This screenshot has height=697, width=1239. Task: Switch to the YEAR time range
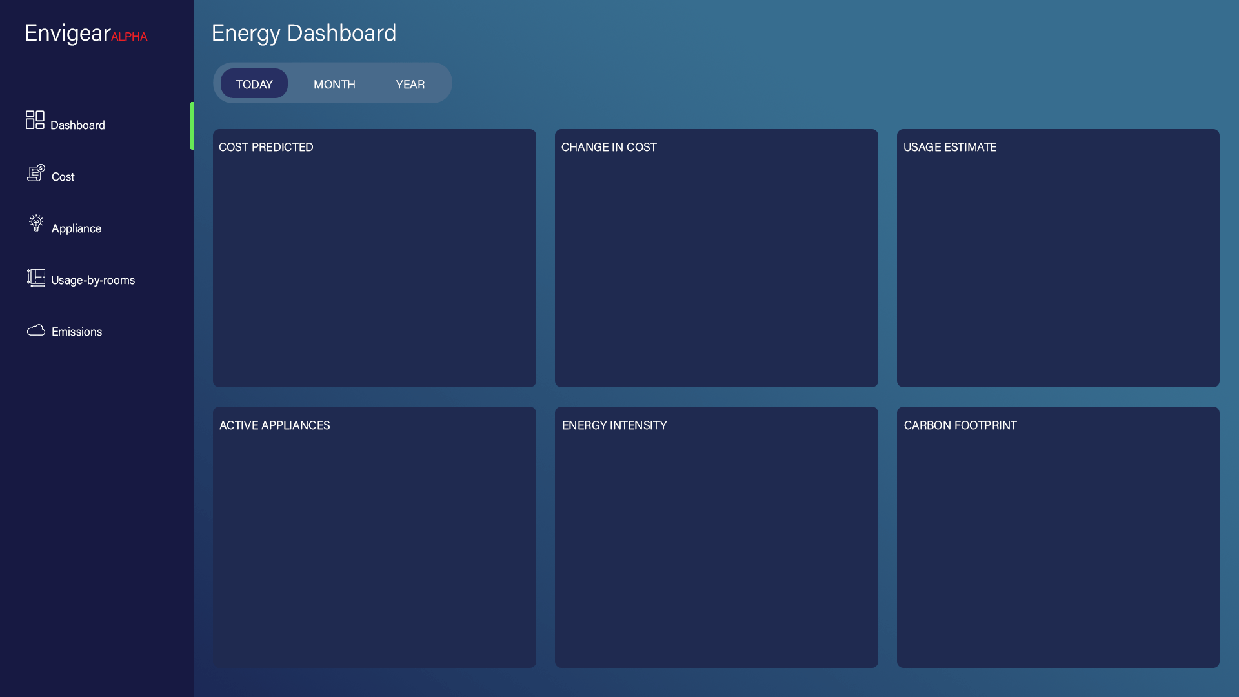(x=410, y=84)
